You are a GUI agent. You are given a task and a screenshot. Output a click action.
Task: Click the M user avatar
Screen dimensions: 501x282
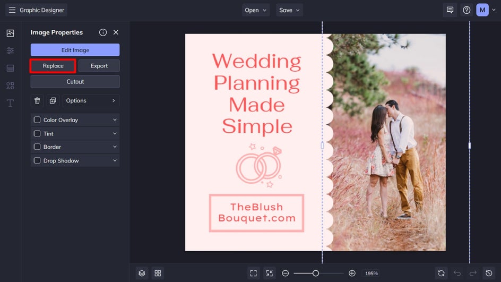[482, 10]
